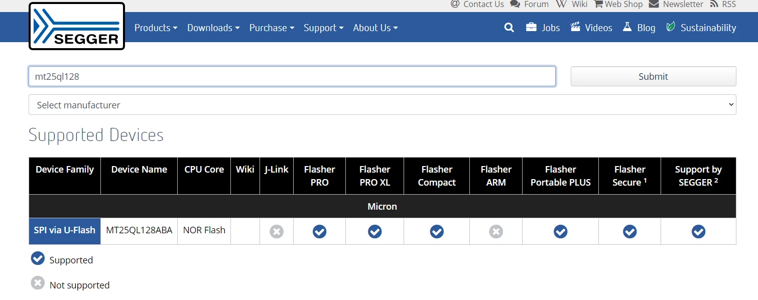Screen dimensions: 758x300
Task: Open the Newsletter link
Action: click(x=683, y=4)
